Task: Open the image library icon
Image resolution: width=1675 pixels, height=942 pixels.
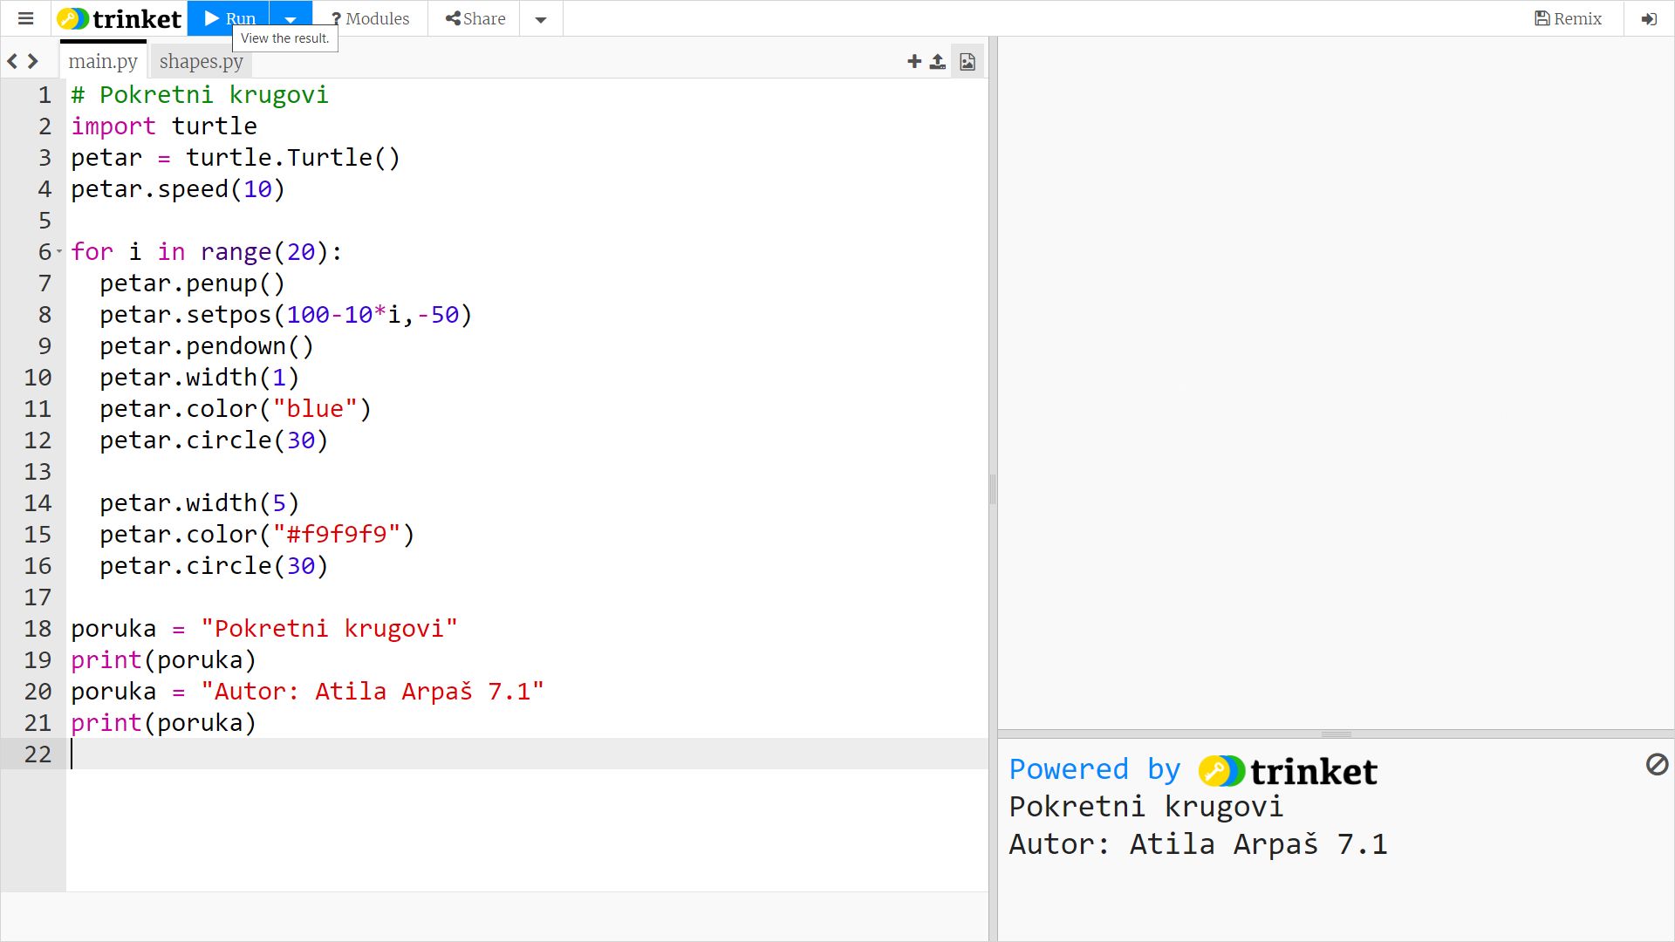Action: coord(967,61)
